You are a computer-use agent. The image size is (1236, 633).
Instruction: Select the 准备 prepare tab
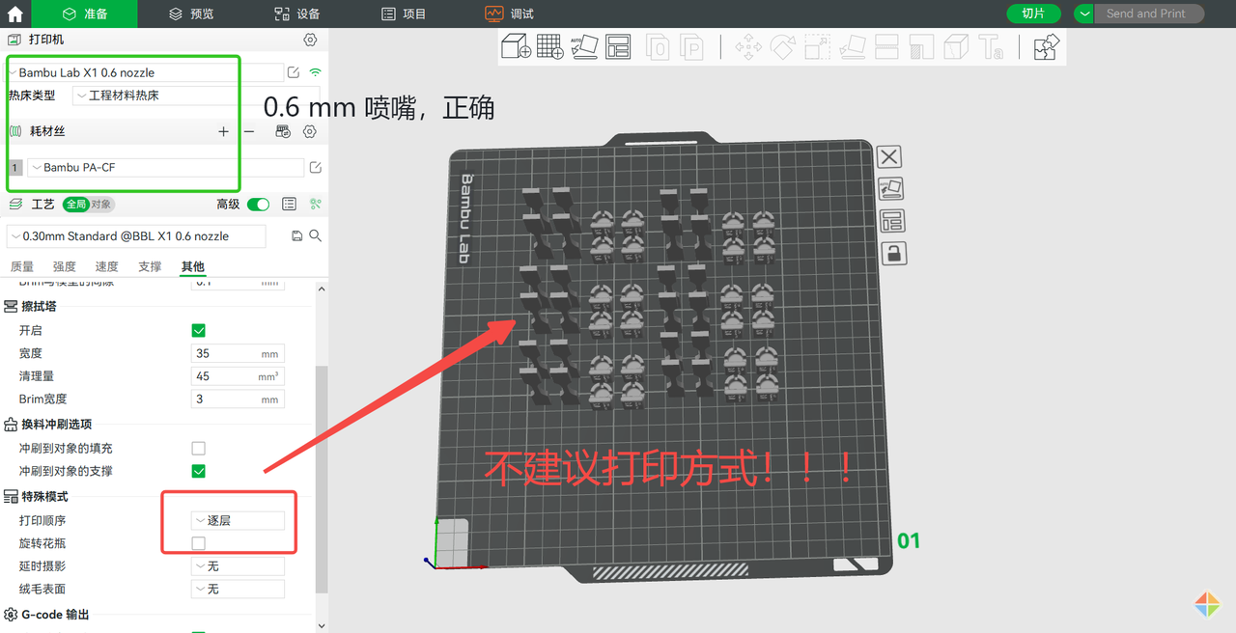coord(82,14)
